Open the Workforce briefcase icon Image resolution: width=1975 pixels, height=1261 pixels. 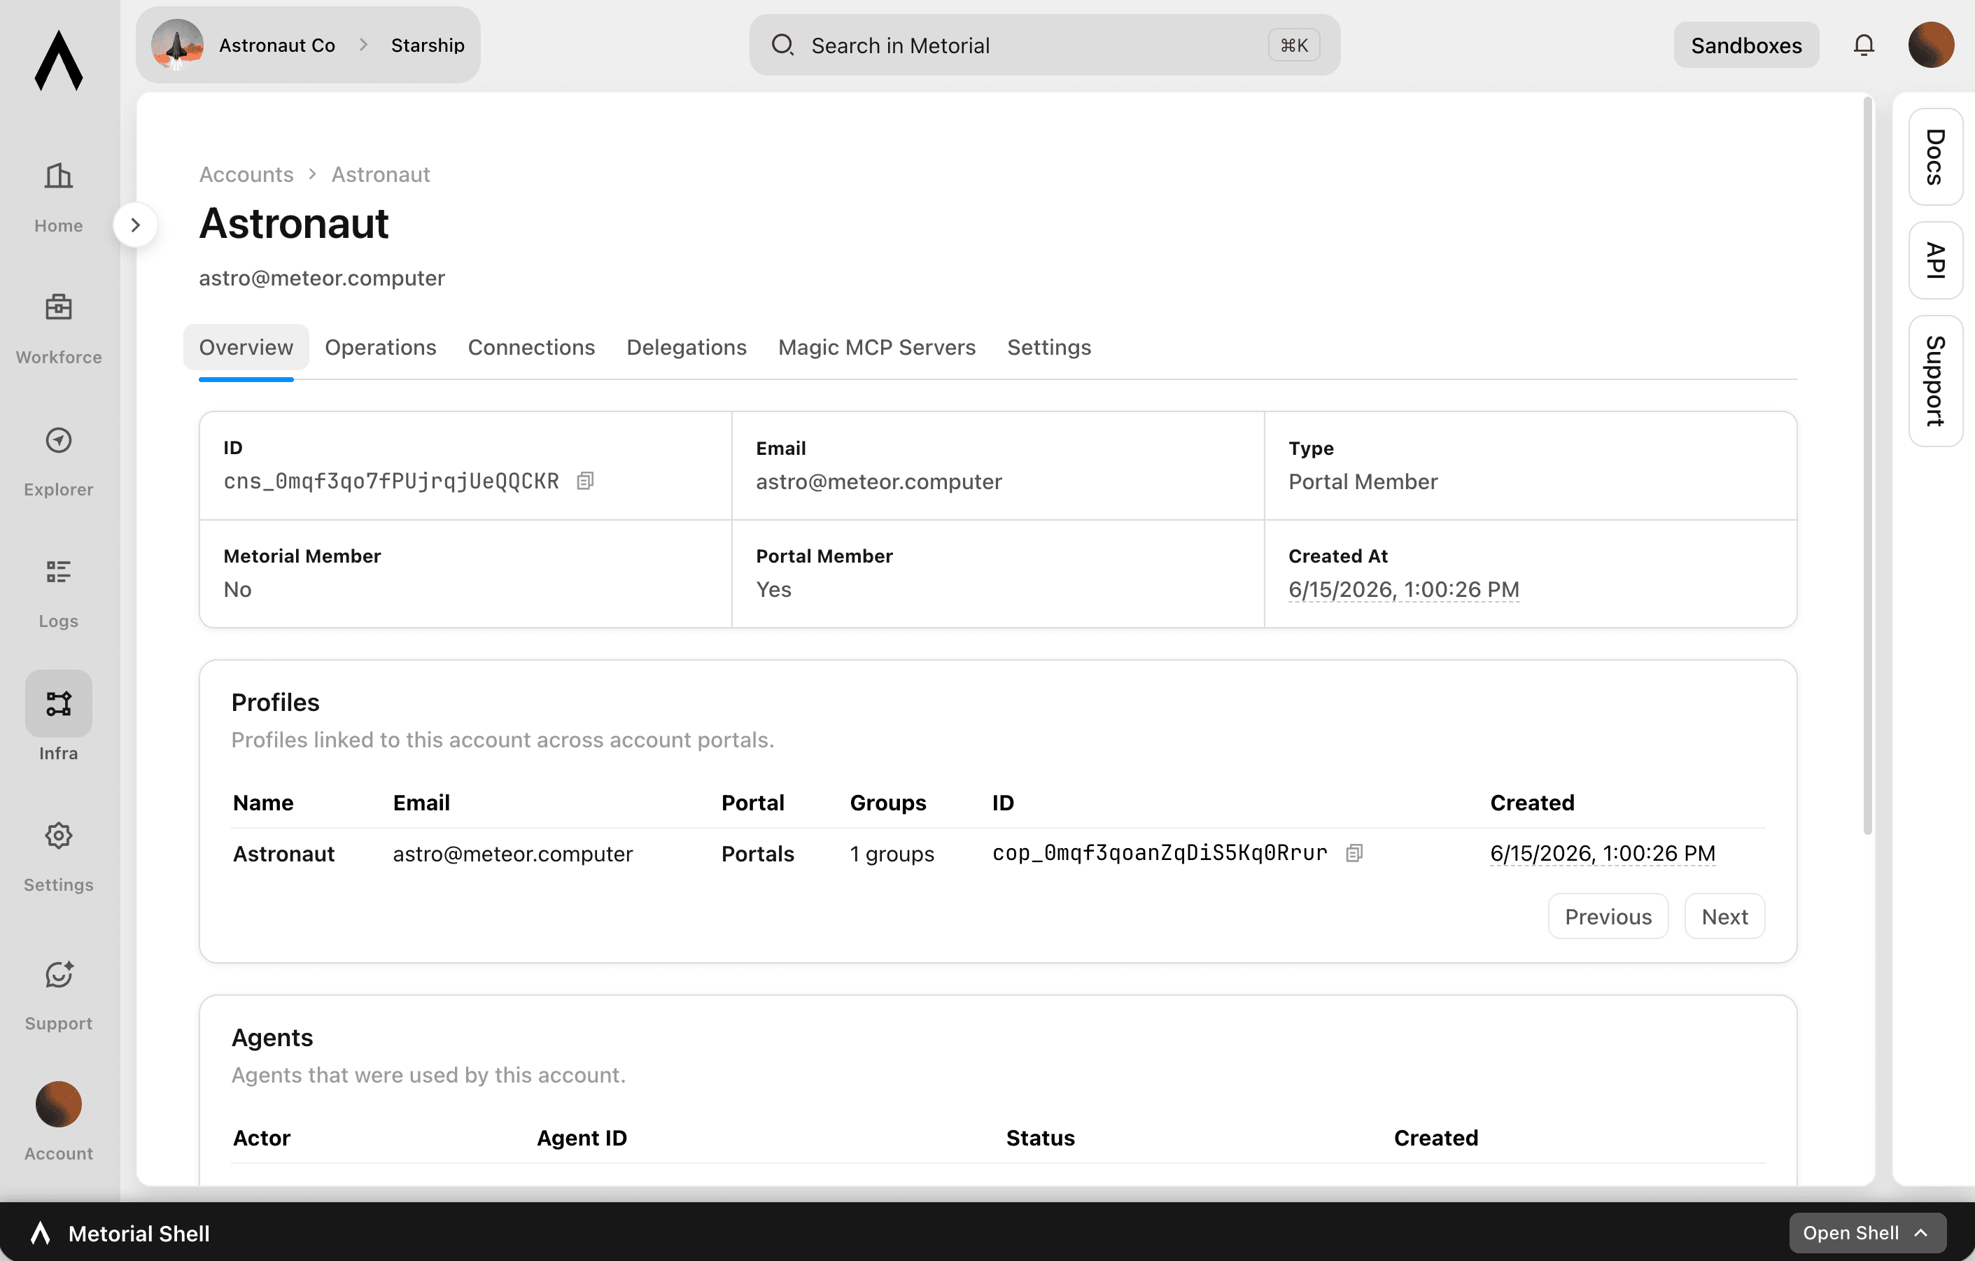coord(58,307)
